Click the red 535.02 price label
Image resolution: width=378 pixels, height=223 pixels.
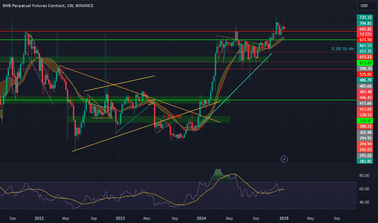pos(365,74)
